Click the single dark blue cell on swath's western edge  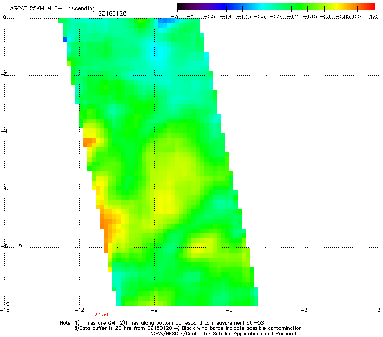tap(65, 39)
